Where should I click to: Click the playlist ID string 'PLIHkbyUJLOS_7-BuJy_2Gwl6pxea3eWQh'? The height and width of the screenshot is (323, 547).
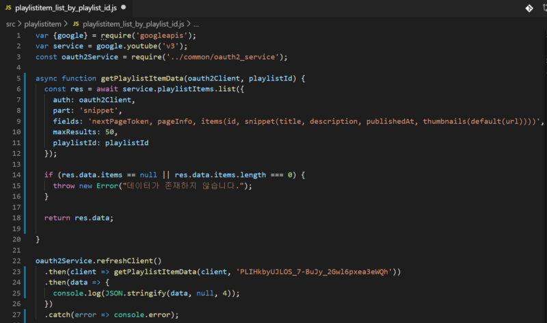314,272
